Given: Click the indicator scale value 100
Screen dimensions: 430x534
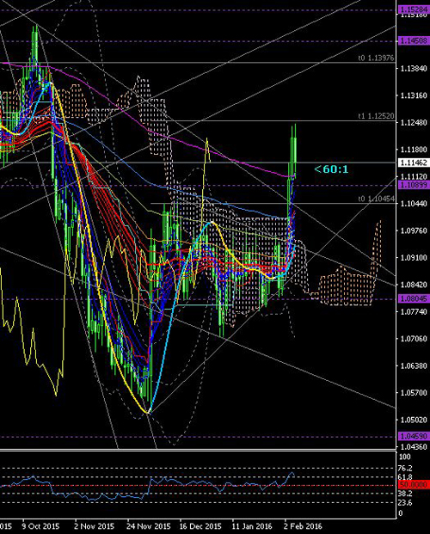Looking at the screenshot, I should pos(405,457).
